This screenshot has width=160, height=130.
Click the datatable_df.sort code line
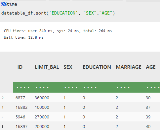(x=58, y=13)
